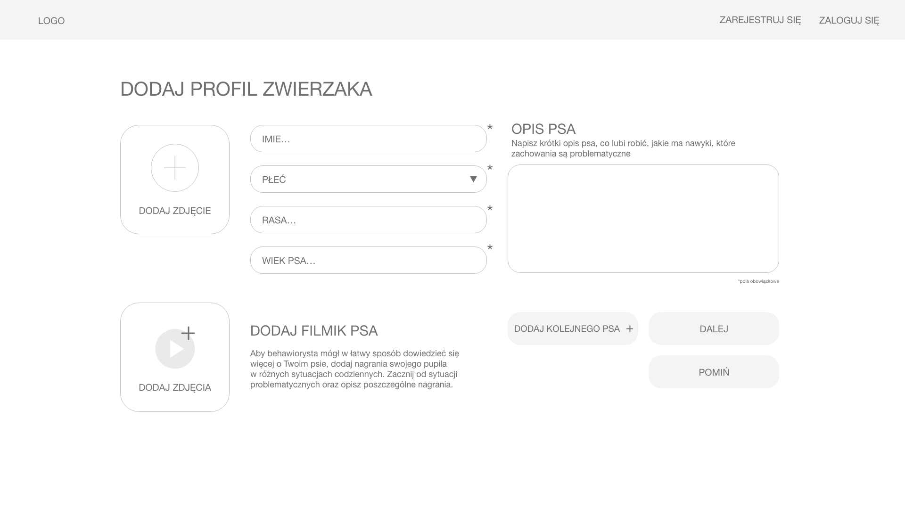The width and height of the screenshot is (905, 509).
Task: Click inside the OPIS PSA text area
Action: pos(643,219)
